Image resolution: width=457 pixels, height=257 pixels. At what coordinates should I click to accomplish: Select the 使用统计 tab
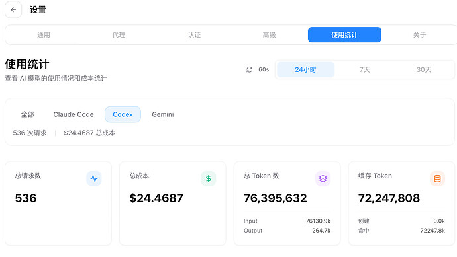point(344,35)
